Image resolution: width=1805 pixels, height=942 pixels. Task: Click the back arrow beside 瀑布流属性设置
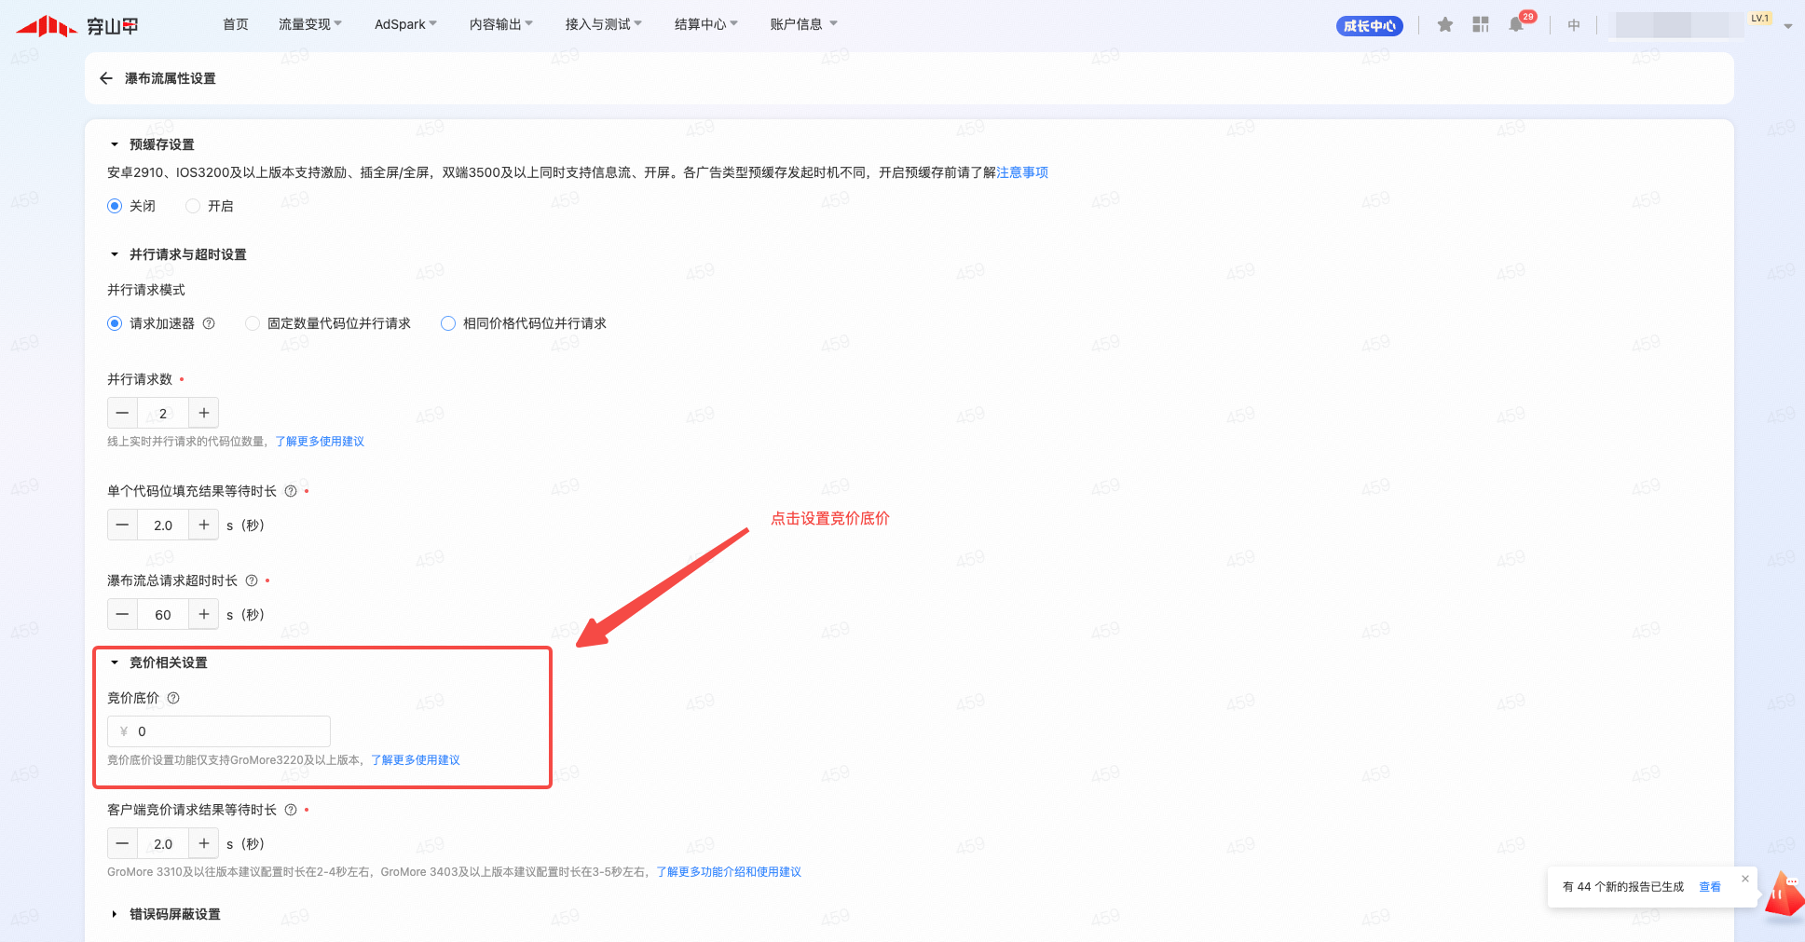[106, 78]
